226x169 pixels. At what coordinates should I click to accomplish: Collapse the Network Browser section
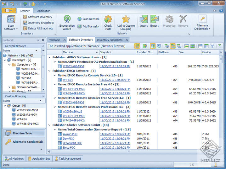tap(43, 46)
